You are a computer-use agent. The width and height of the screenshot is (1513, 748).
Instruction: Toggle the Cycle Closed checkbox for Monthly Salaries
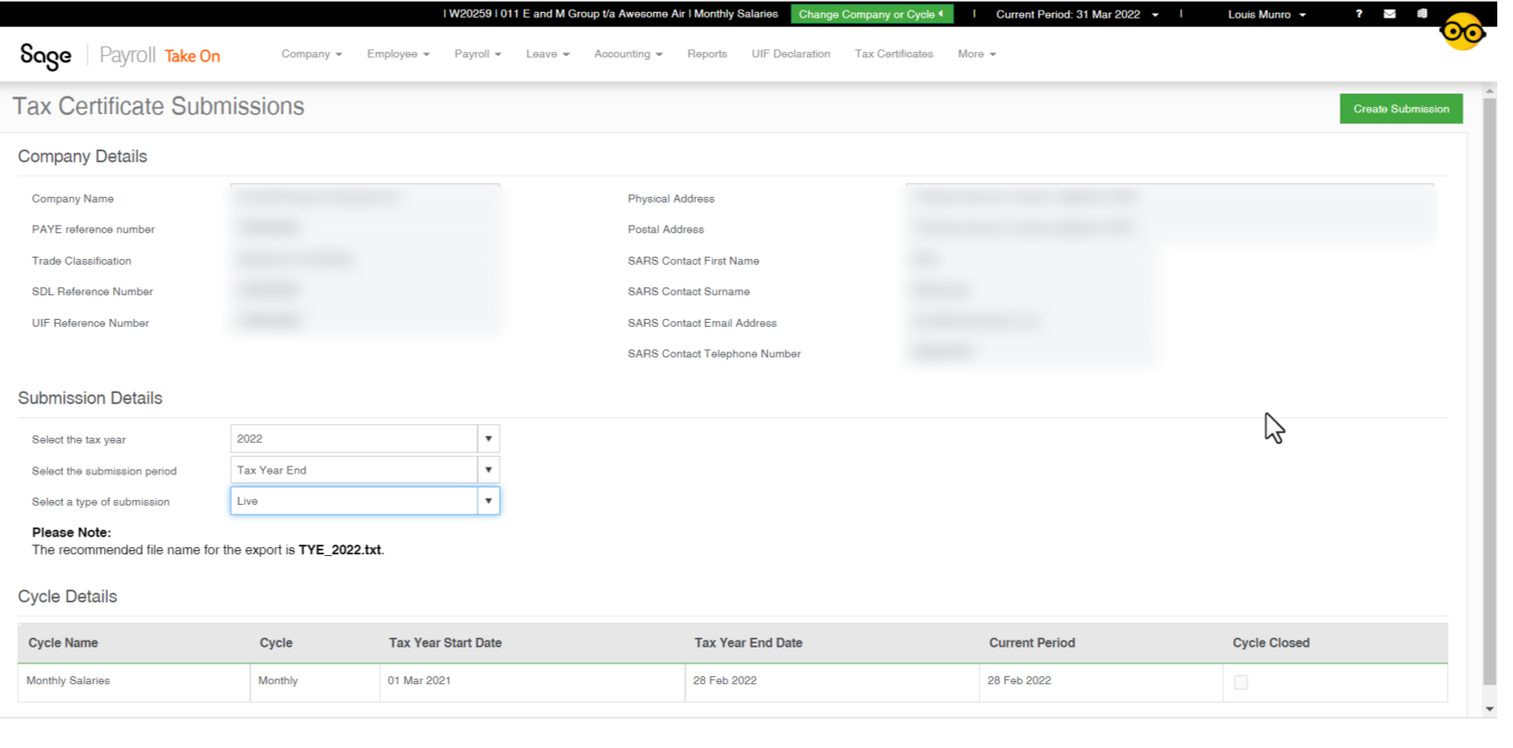[x=1241, y=682]
